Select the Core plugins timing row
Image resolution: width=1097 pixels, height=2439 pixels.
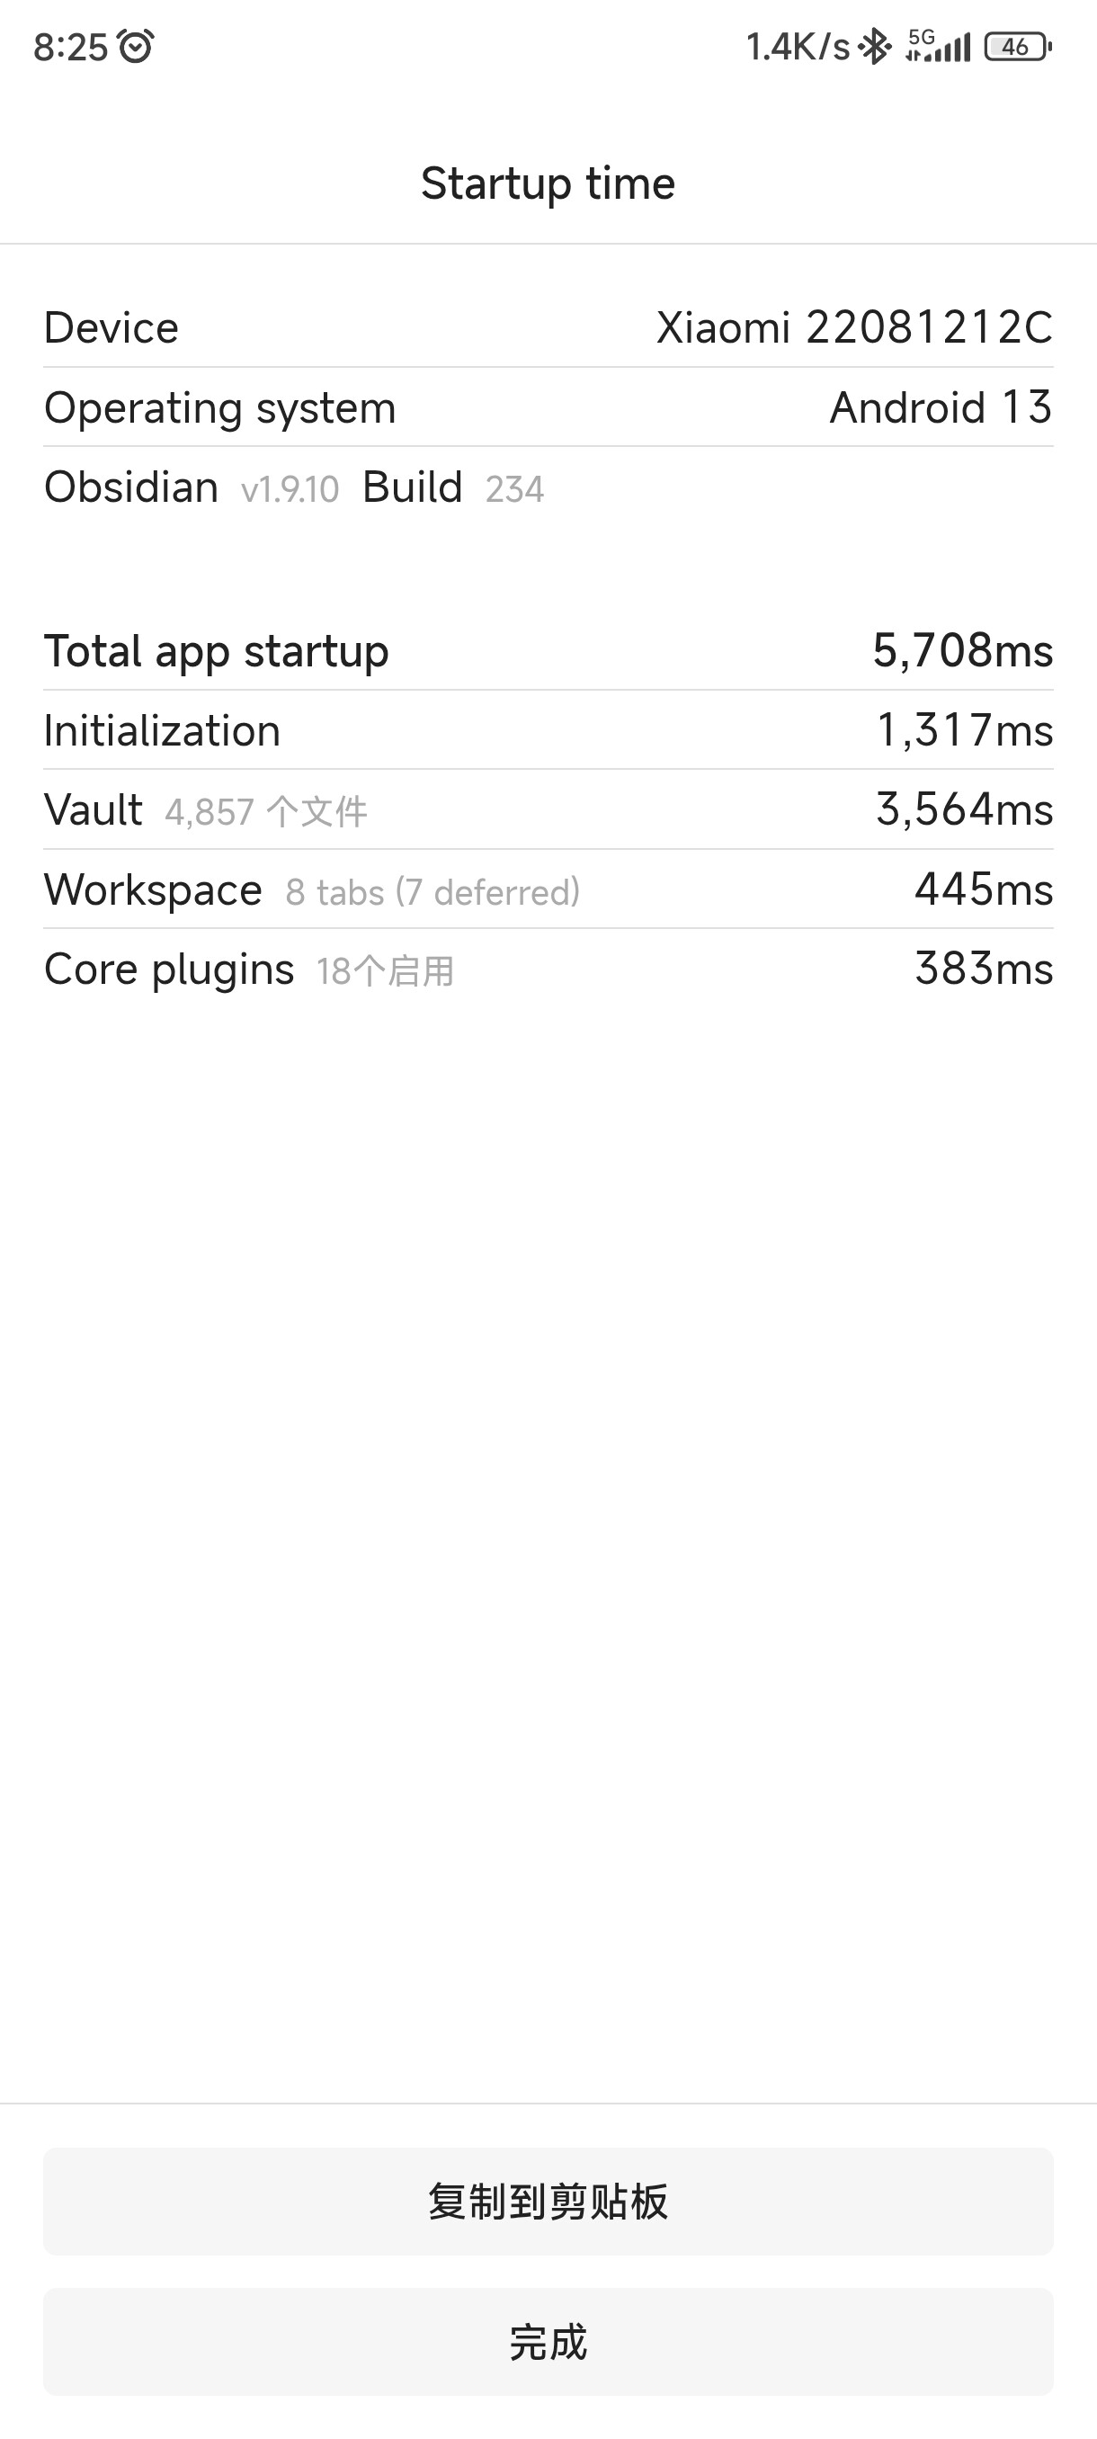(548, 969)
